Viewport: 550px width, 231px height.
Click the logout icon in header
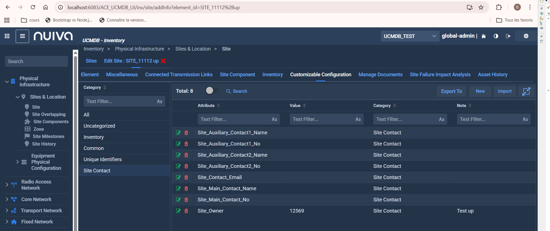click(x=508, y=36)
